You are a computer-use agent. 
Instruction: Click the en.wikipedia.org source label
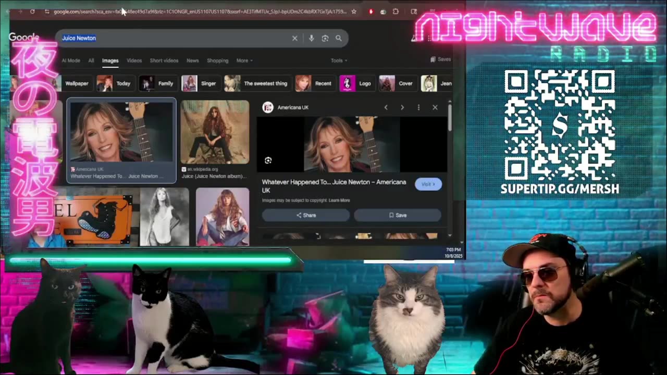coord(202,169)
